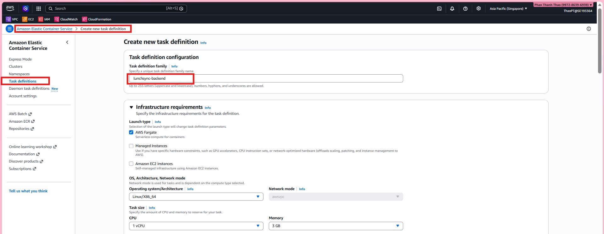Click the Amazon Elastic Container Service sidebar title

[28, 45]
